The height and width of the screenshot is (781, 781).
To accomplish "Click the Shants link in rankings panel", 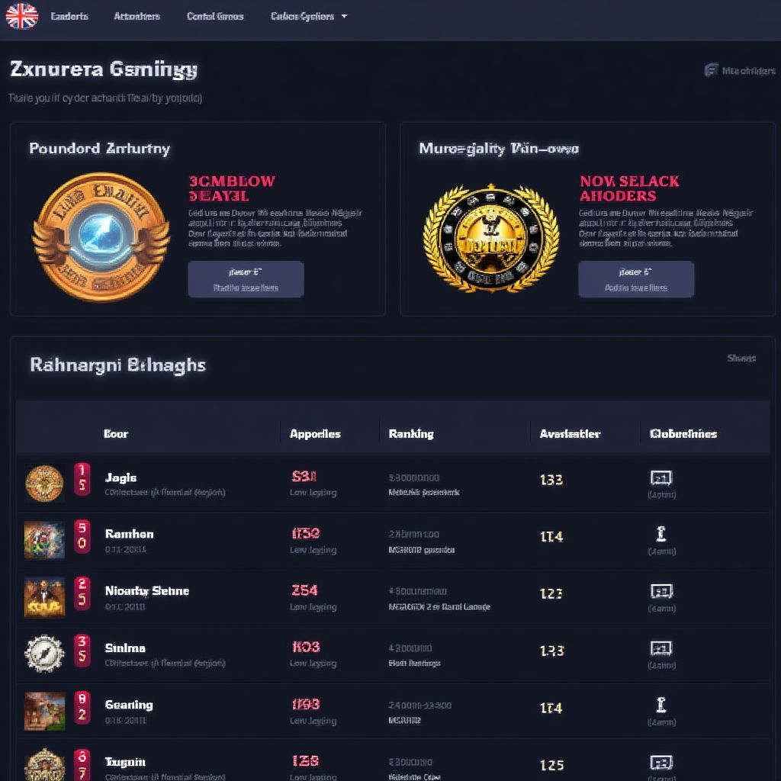I will tap(741, 358).
